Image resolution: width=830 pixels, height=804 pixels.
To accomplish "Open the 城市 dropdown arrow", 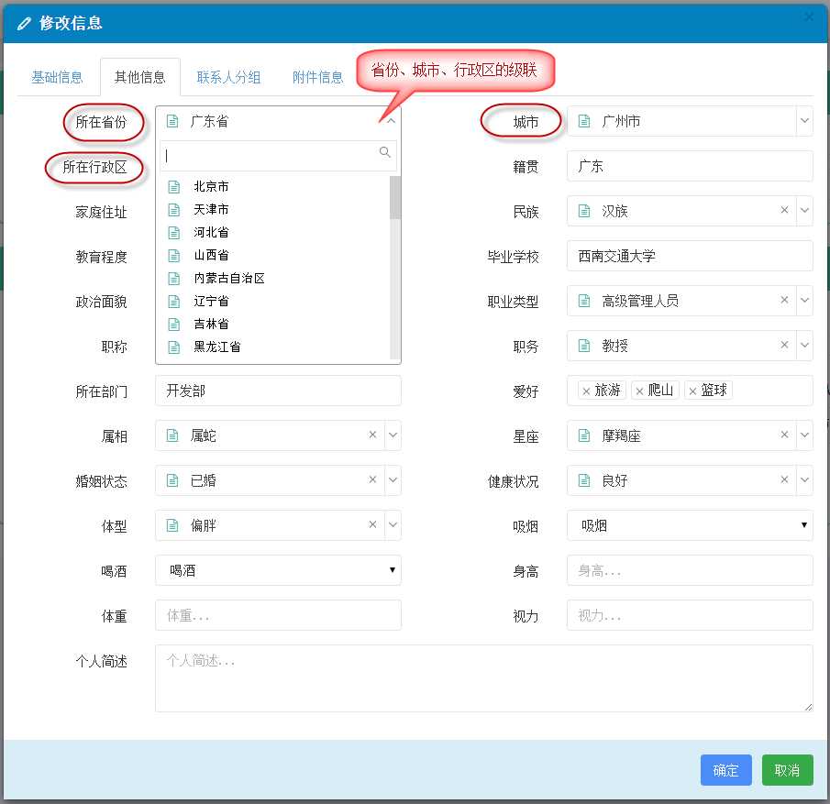I will click(804, 121).
